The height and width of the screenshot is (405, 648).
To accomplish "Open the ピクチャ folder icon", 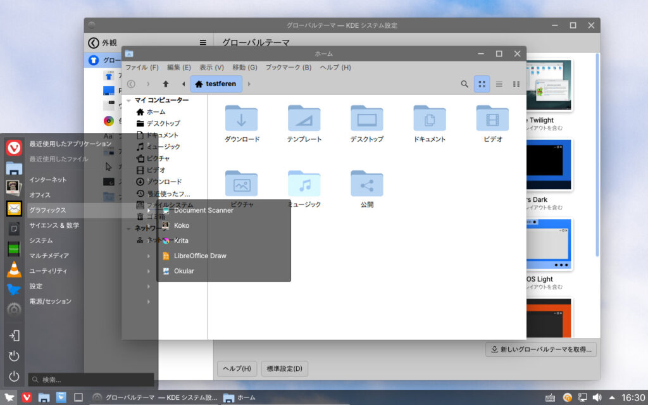I will click(x=241, y=184).
